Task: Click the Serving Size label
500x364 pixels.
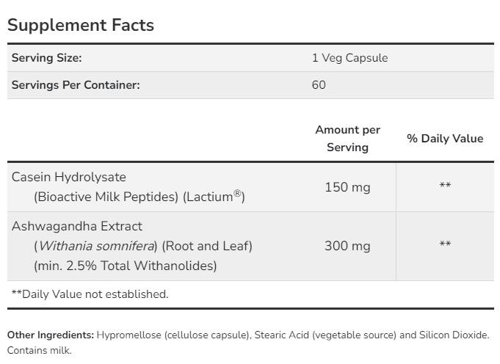Action: coord(46,58)
